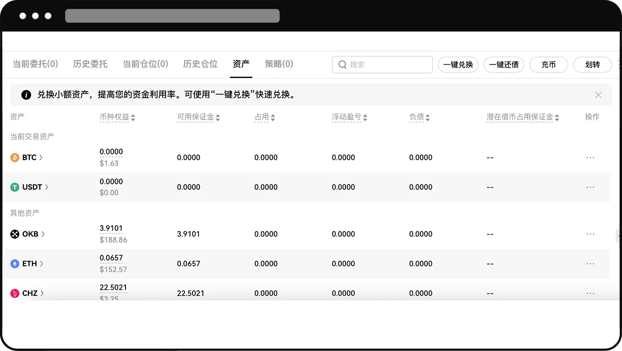This screenshot has width=622, height=351.
Task: Switch to 当前委托(0) tab
Action: (x=35, y=64)
